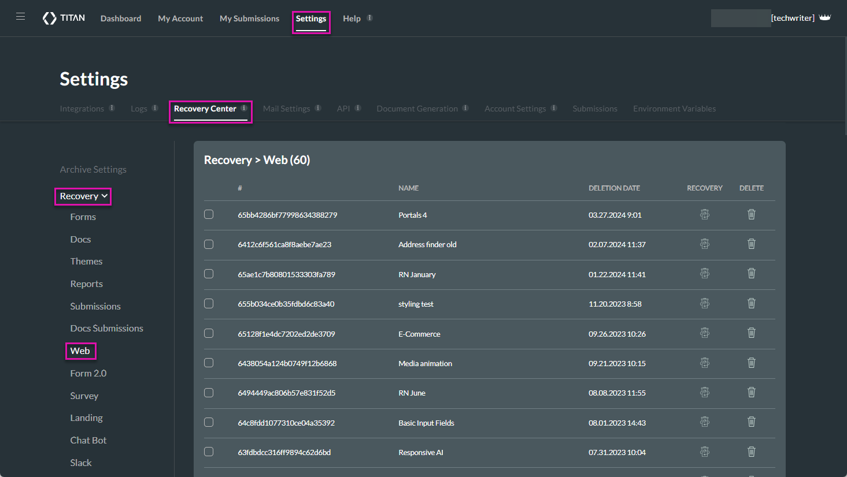Click trash icon for styling test
This screenshot has width=847, height=477.
(x=751, y=304)
